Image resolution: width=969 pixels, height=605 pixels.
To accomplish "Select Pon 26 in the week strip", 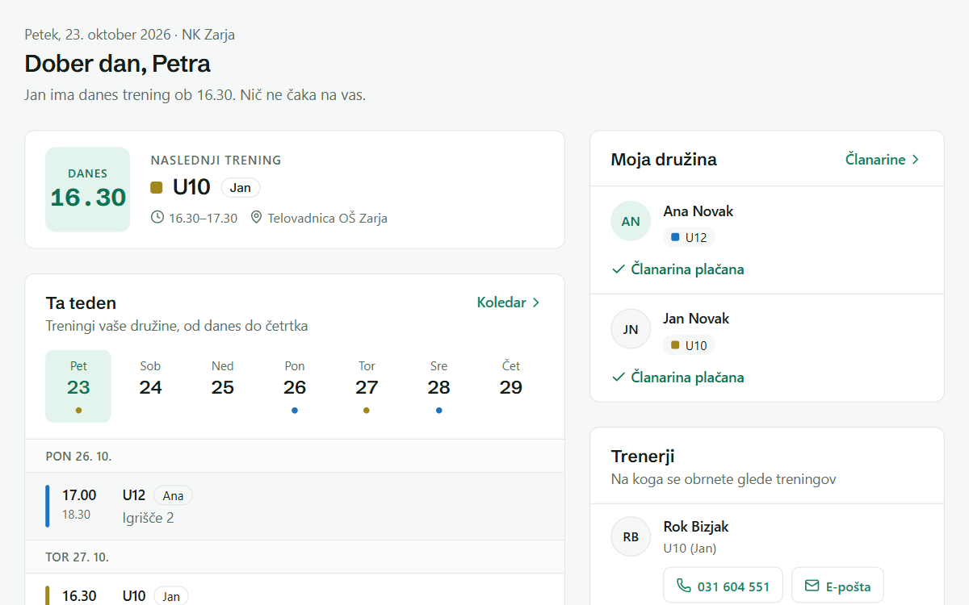I will tap(295, 386).
